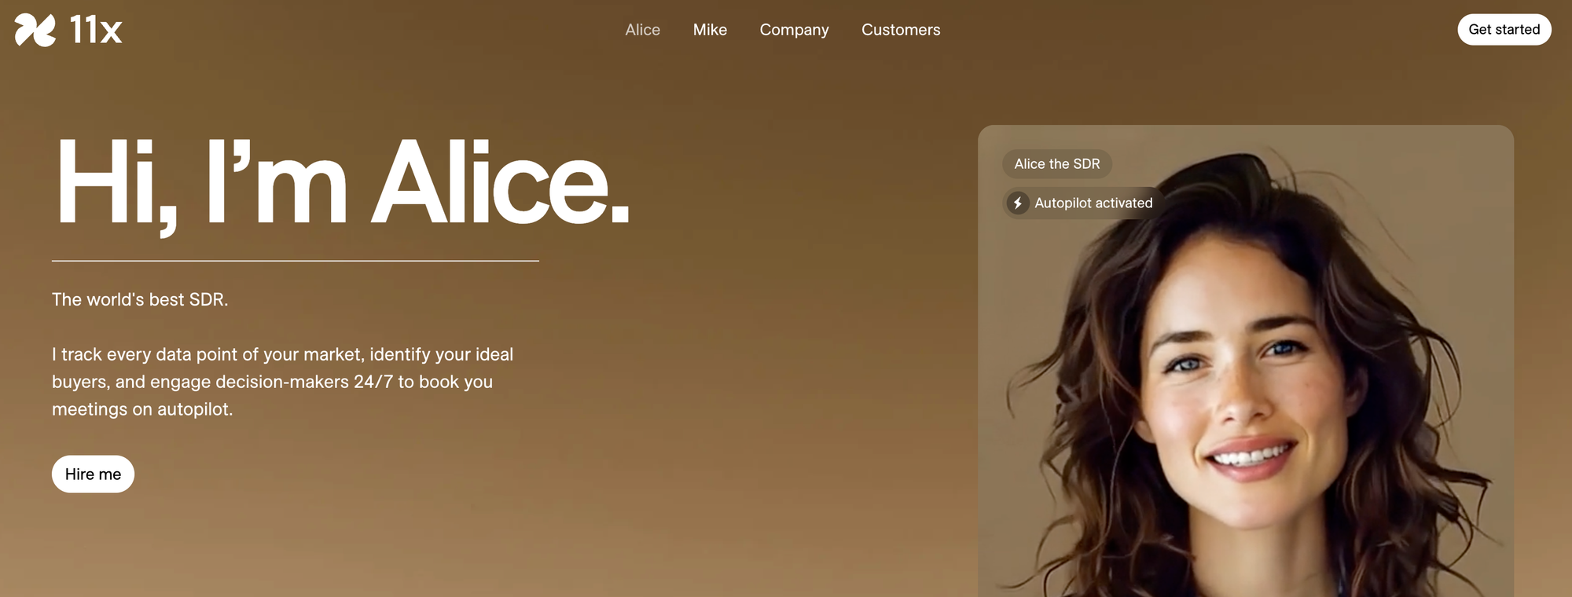Click the Autopilot activated label text
The width and height of the screenshot is (1572, 597).
point(1093,203)
